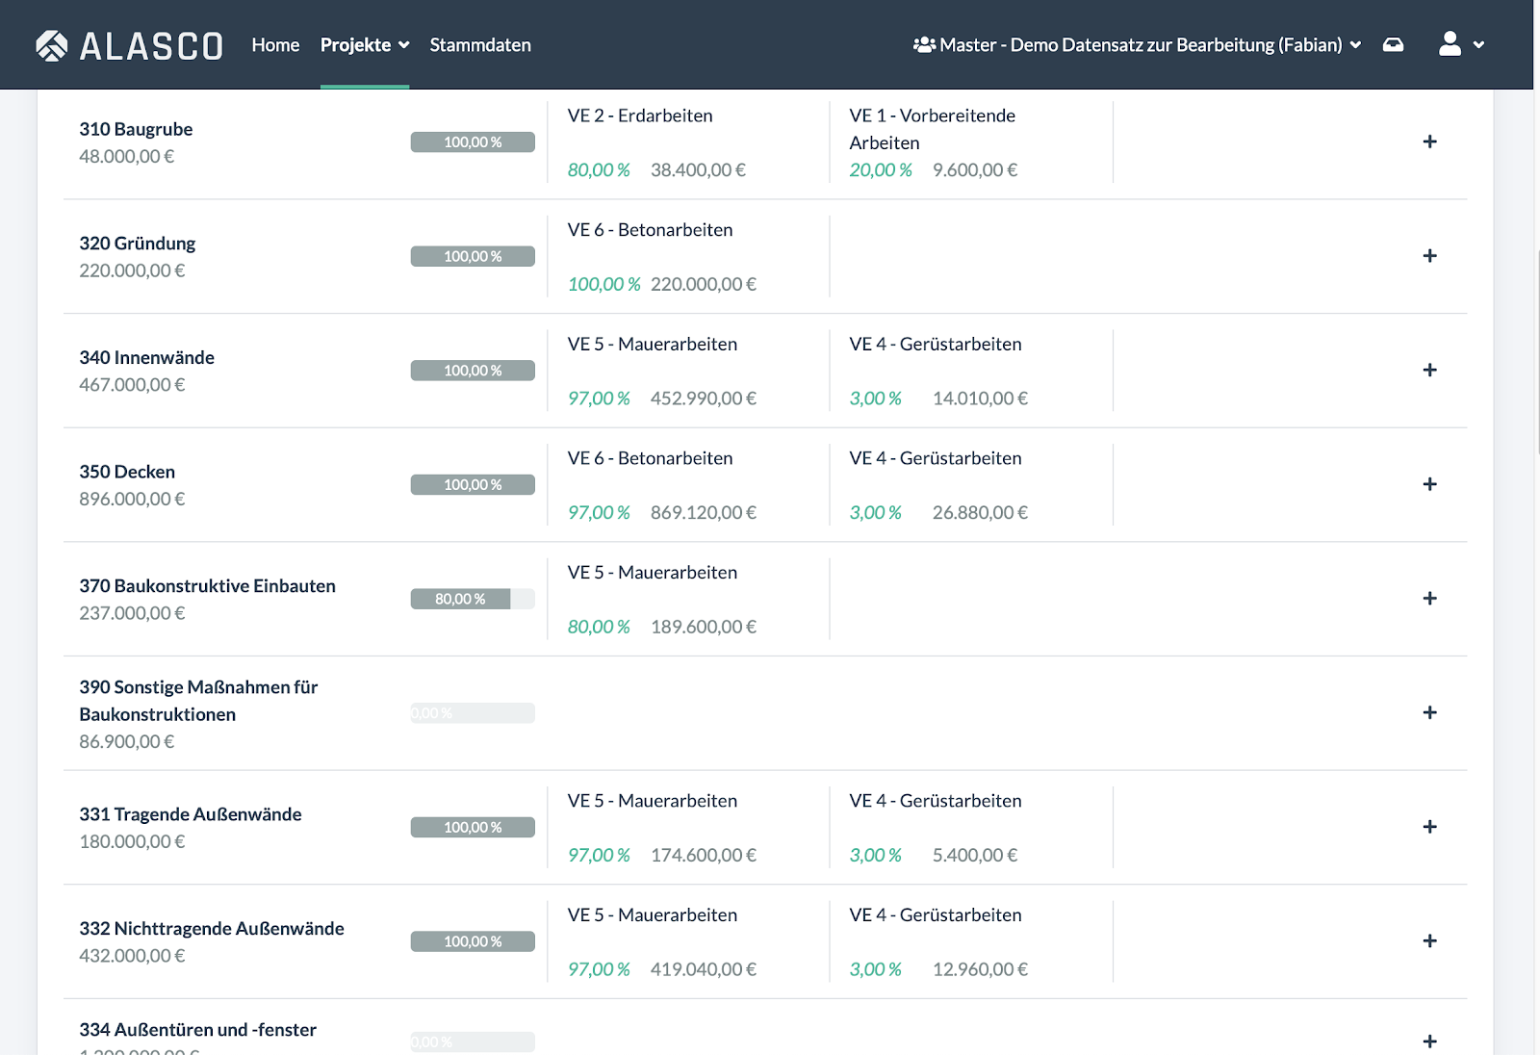The width and height of the screenshot is (1540, 1055).
Task: Add allocation plus for 370 Baukonstruktive Einbauten
Action: (x=1429, y=599)
